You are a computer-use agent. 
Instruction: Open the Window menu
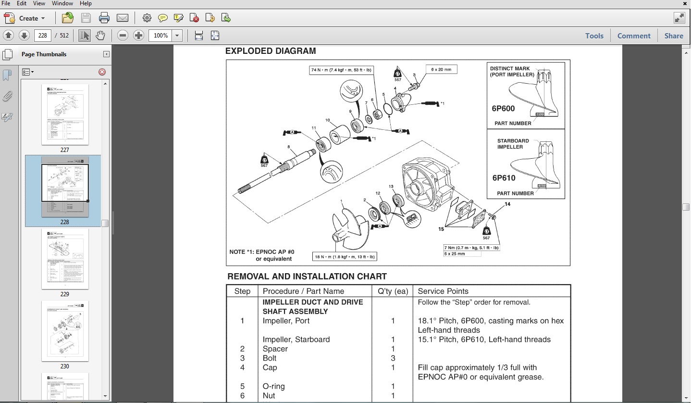click(61, 3)
